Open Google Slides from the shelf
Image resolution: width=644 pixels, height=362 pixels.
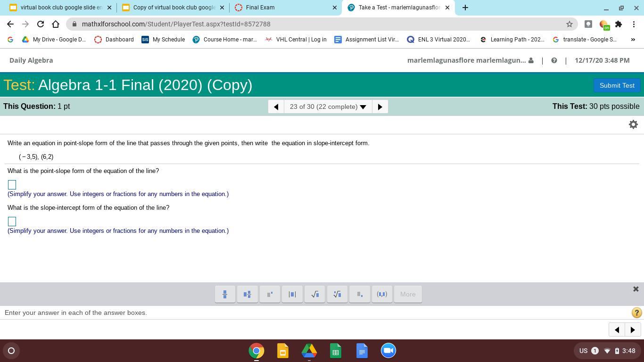pyautogui.click(x=283, y=351)
